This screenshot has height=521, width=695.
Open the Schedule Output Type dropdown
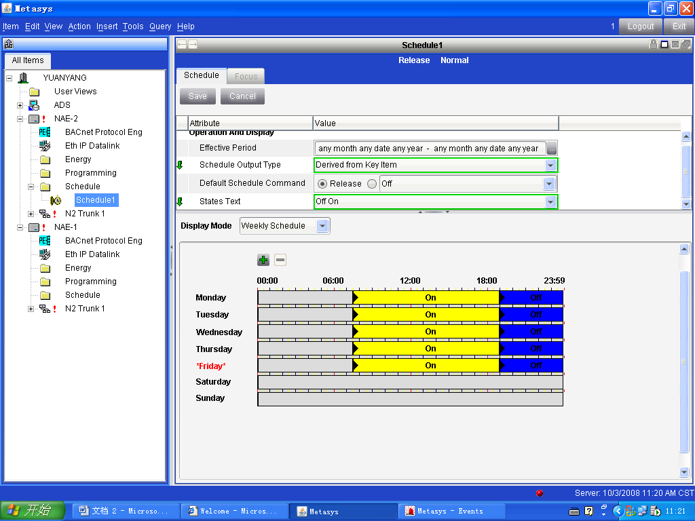click(x=550, y=165)
